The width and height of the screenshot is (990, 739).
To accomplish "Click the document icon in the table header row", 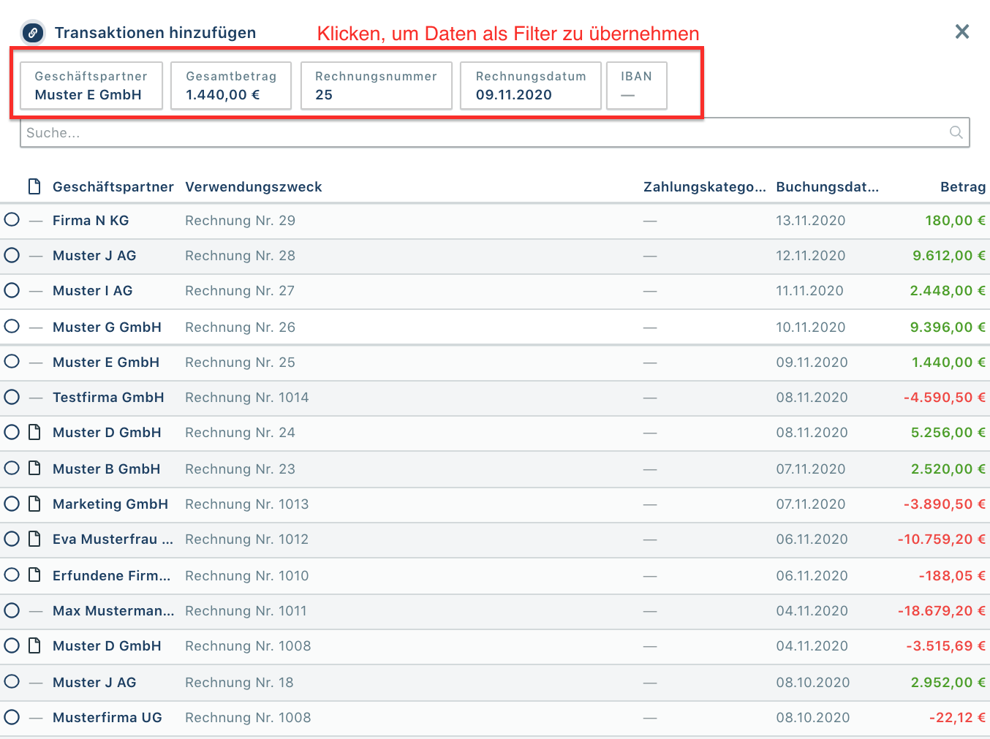I will click(x=34, y=186).
